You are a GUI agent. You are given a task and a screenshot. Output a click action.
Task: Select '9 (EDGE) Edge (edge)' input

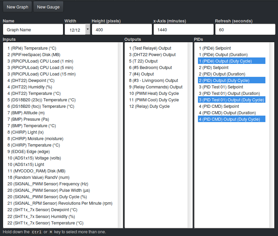[60, 152]
